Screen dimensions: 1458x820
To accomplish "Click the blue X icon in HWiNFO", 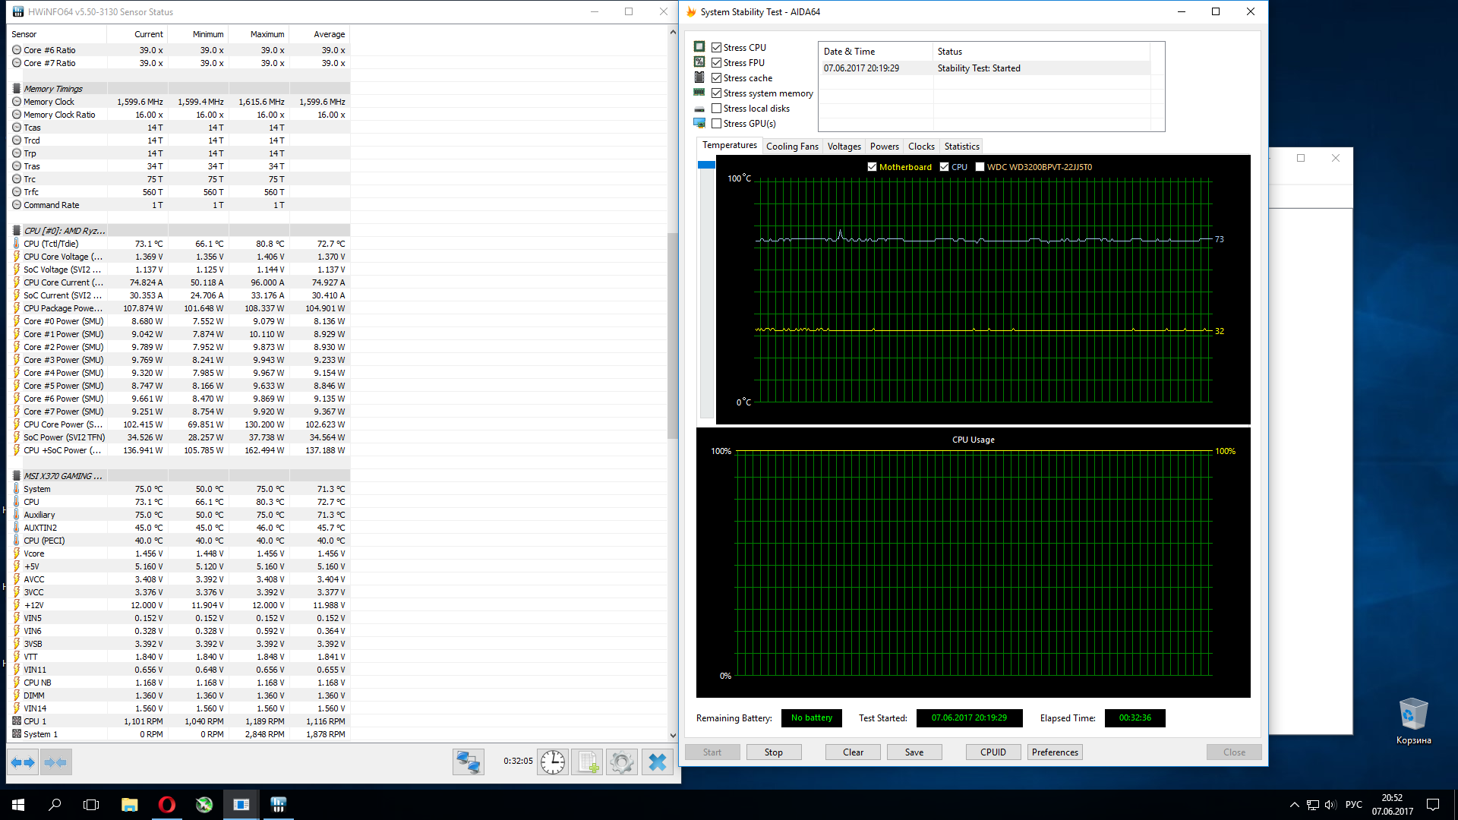I will [x=658, y=762].
